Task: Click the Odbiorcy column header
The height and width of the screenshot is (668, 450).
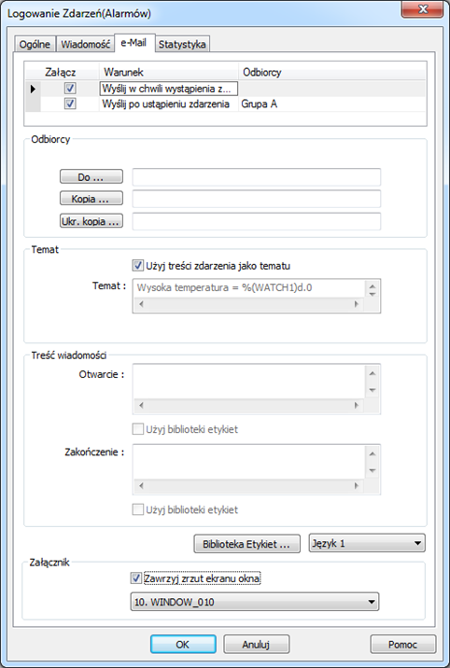Action: pyautogui.click(x=332, y=72)
